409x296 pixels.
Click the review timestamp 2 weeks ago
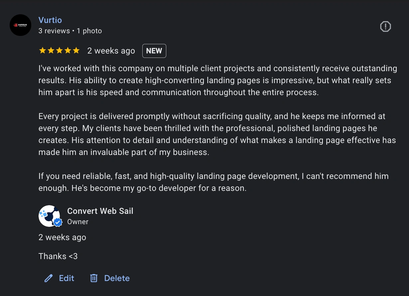tap(111, 51)
